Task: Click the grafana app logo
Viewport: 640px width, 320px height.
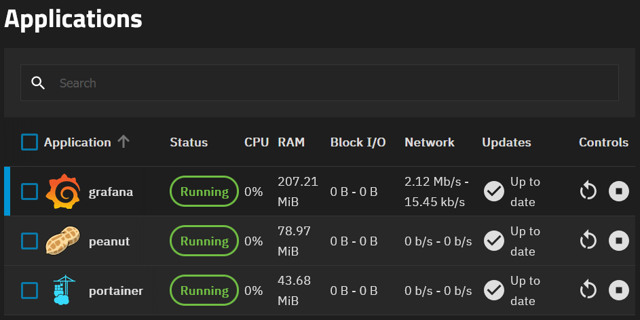Action: [63, 191]
